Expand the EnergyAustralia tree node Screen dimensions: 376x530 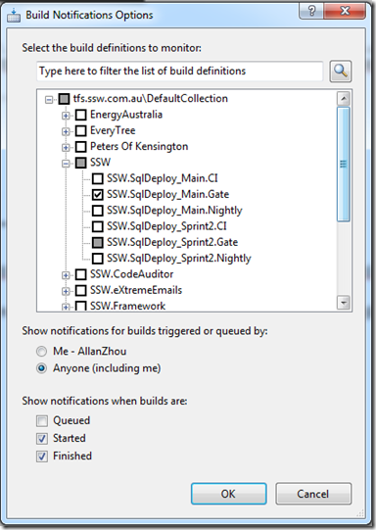tap(66, 116)
